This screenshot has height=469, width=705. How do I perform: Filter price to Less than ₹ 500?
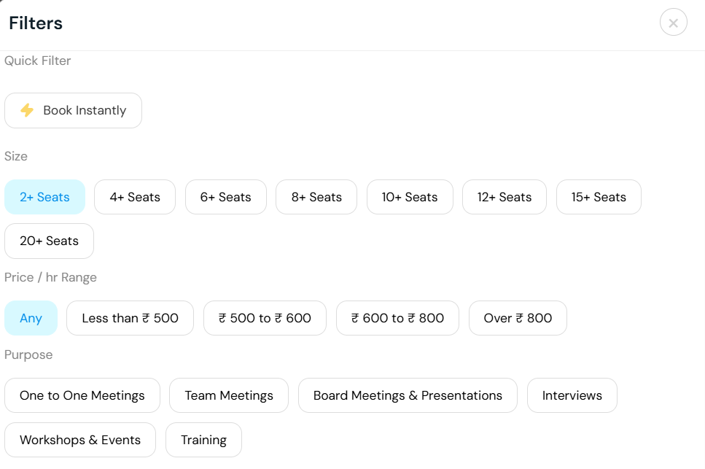pos(130,318)
